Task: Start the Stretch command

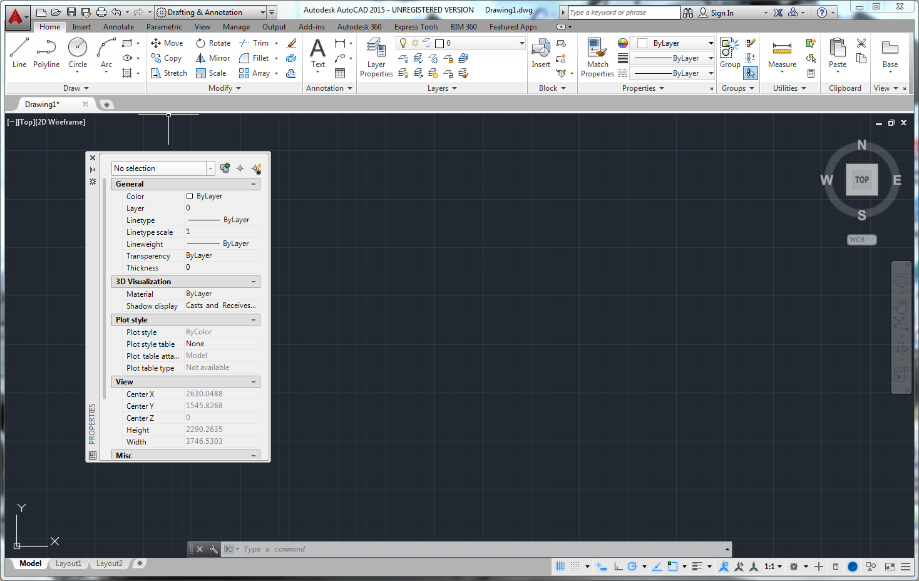Action: point(169,73)
